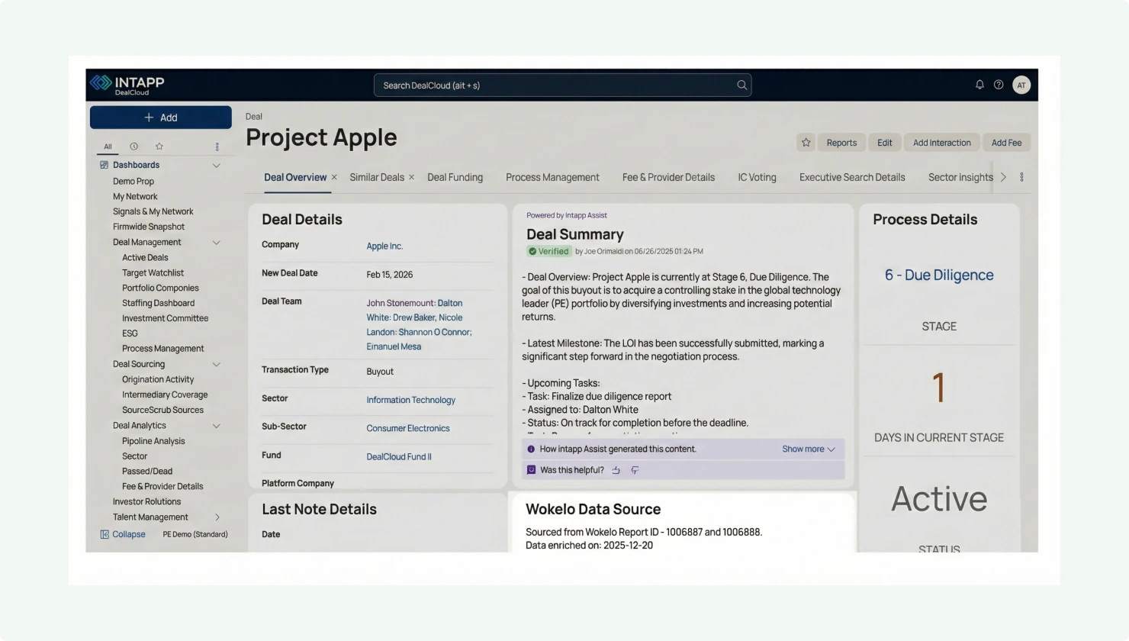Open Firmwide Snapshot
This screenshot has width=1129, height=641.
(149, 227)
